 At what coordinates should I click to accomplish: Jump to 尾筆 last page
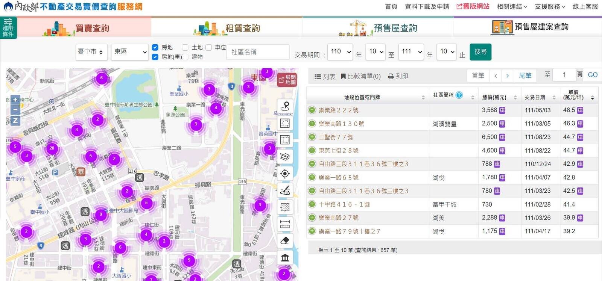point(525,76)
